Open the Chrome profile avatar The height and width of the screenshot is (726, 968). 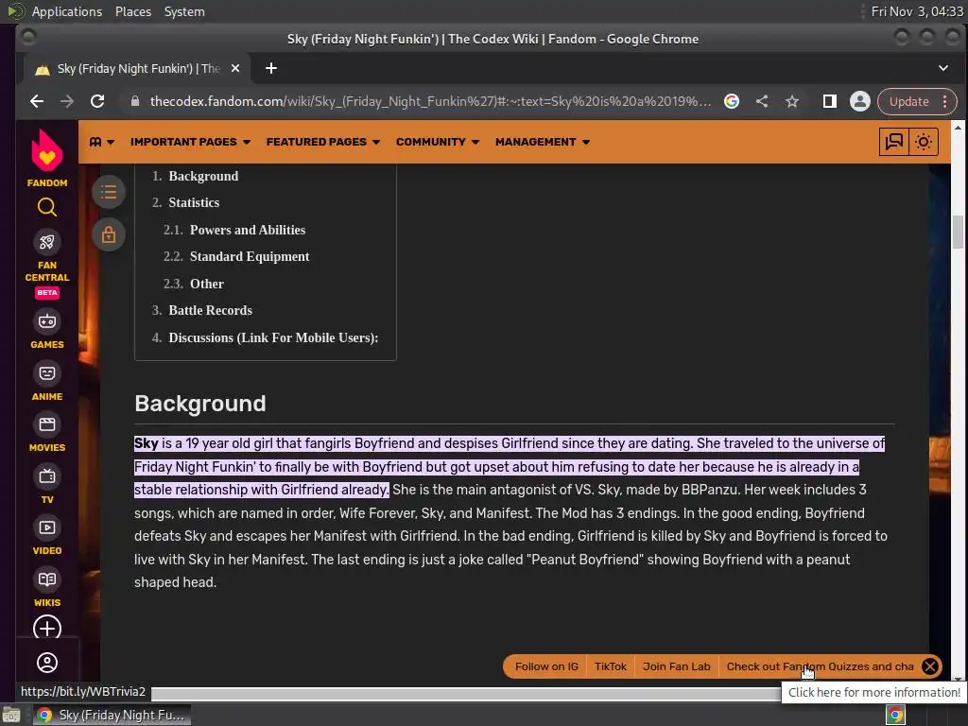tap(860, 101)
